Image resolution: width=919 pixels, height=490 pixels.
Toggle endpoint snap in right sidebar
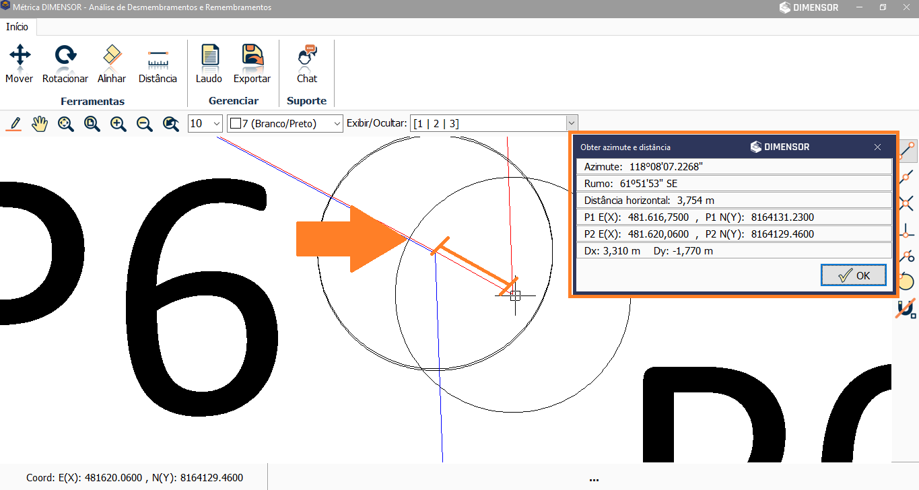click(x=907, y=151)
